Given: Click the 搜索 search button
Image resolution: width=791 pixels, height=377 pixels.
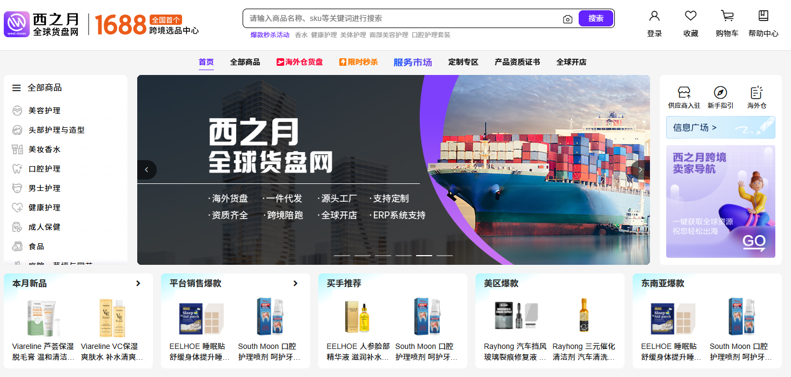Looking at the screenshot, I should [595, 18].
